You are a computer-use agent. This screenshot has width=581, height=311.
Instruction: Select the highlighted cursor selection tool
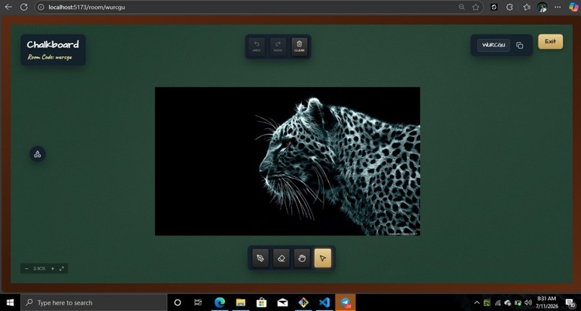[x=322, y=258]
